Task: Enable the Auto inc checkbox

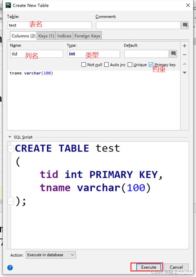Action: point(106,65)
